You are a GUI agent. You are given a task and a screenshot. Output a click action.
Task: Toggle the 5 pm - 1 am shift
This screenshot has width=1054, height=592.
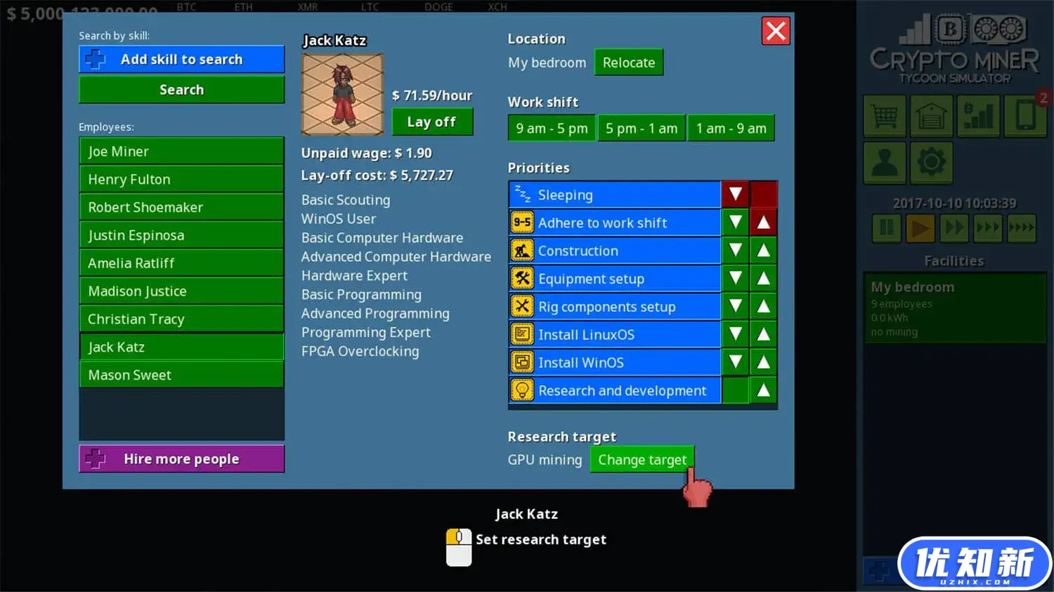tap(642, 129)
